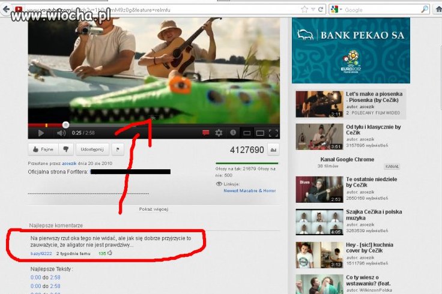Click browser back arrow button
The height and width of the screenshot is (294, 442).
6,9
